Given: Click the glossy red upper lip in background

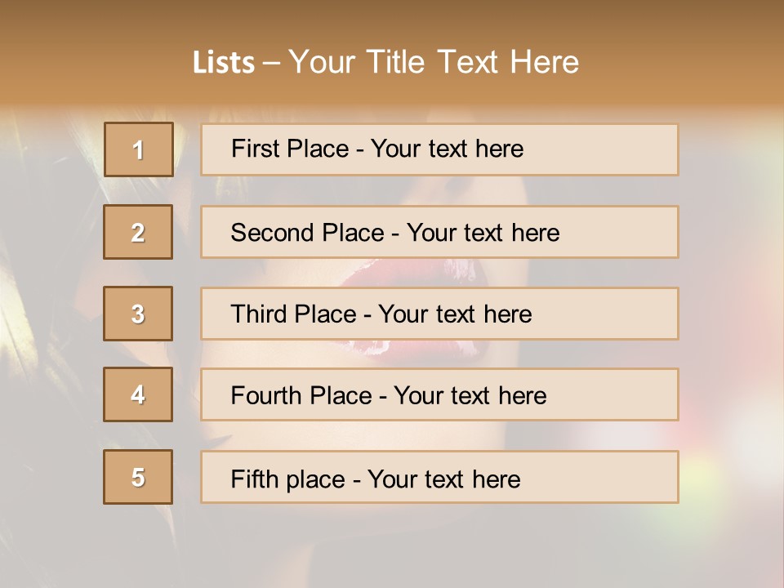Looking at the screenshot, I should [x=415, y=273].
